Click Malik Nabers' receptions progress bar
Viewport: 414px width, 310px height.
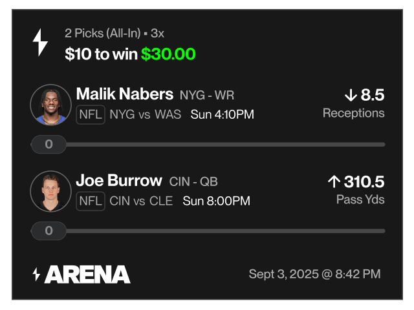click(226, 145)
